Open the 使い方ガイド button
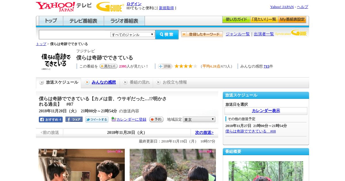 [x=236, y=20]
